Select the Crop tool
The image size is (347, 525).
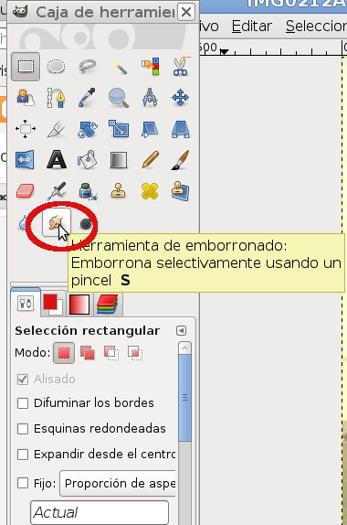coord(57,129)
